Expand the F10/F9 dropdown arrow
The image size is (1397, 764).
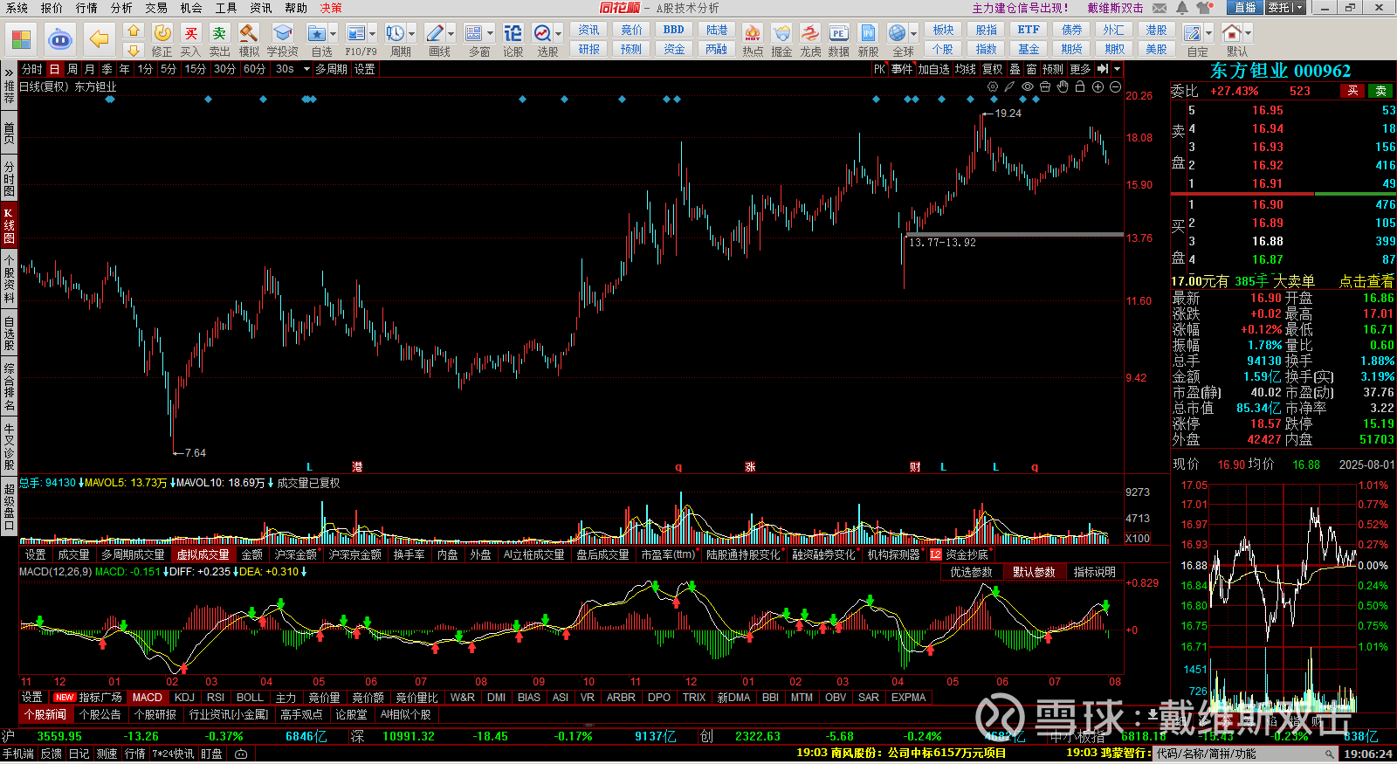pyautogui.click(x=372, y=33)
